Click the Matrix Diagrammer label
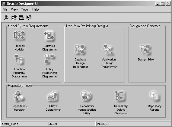172x127 pixels. (53, 108)
